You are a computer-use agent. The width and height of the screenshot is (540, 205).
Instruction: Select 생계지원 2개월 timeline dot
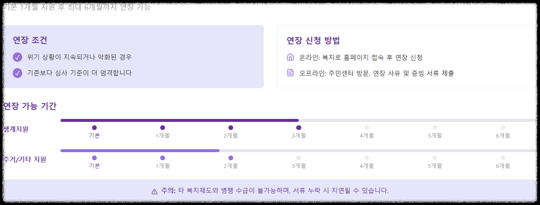click(231, 127)
